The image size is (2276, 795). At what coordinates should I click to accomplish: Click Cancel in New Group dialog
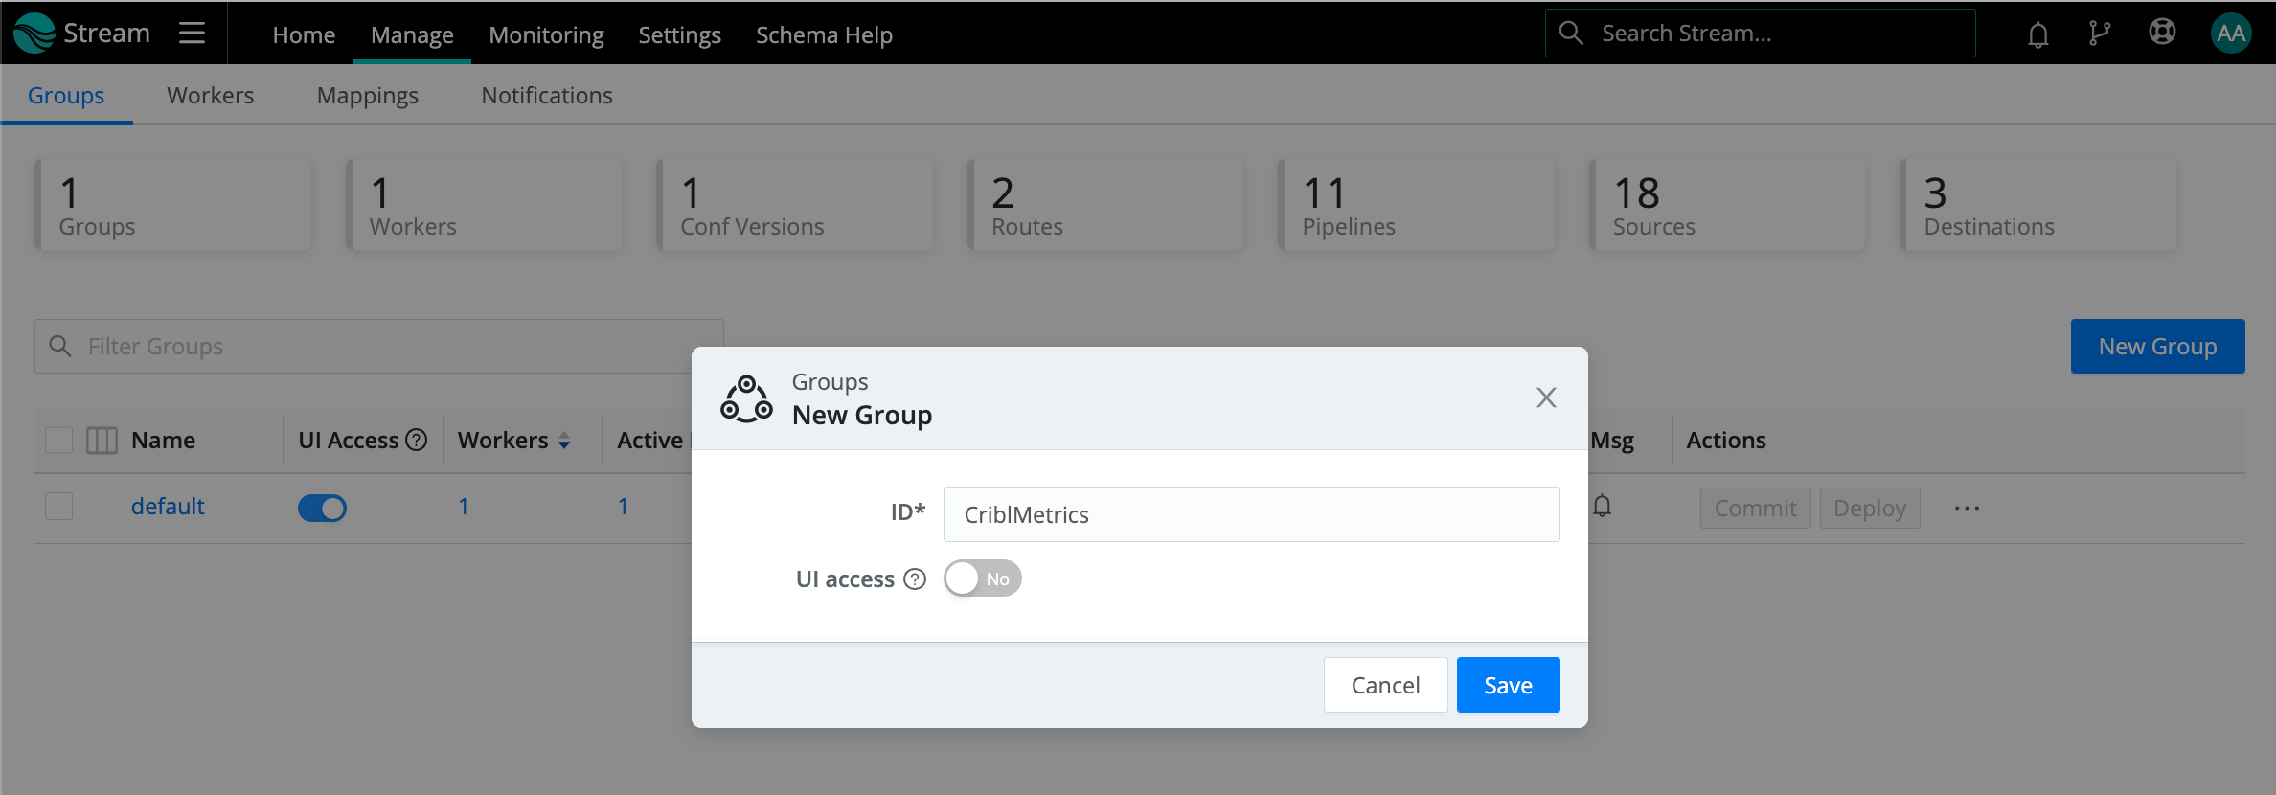[x=1385, y=685]
